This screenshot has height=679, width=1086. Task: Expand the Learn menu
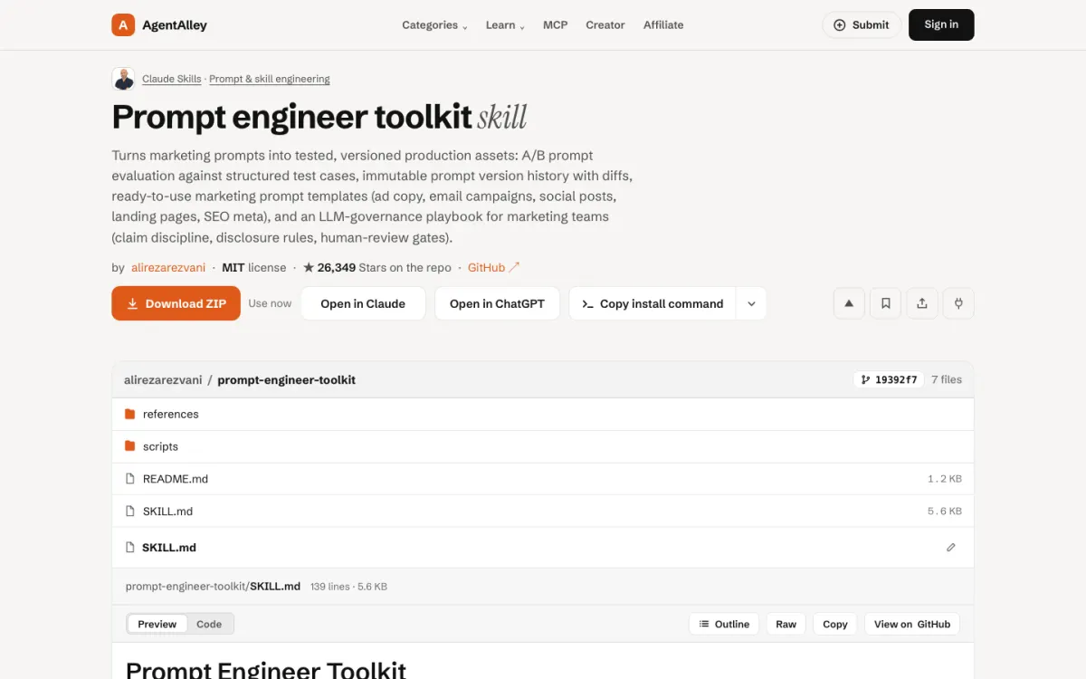pyautogui.click(x=505, y=25)
